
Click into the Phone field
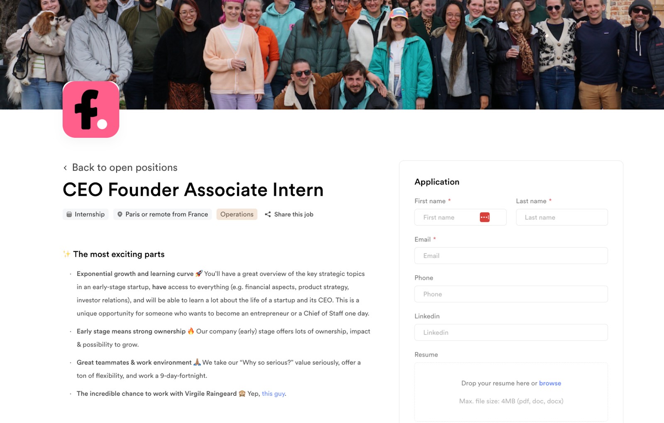pyautogui.click(x=511, y=294)
